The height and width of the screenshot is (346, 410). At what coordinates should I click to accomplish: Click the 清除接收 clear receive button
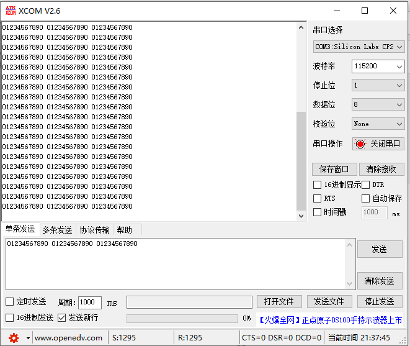[x=381, y=169]
